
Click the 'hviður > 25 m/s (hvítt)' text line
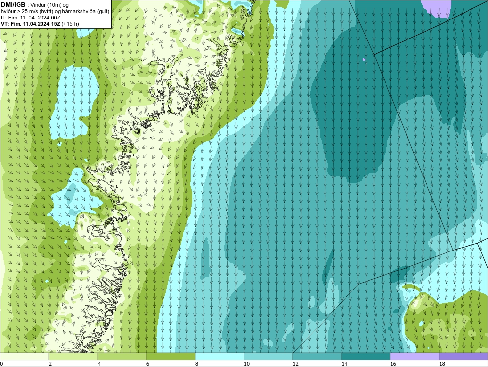(55, 12)
